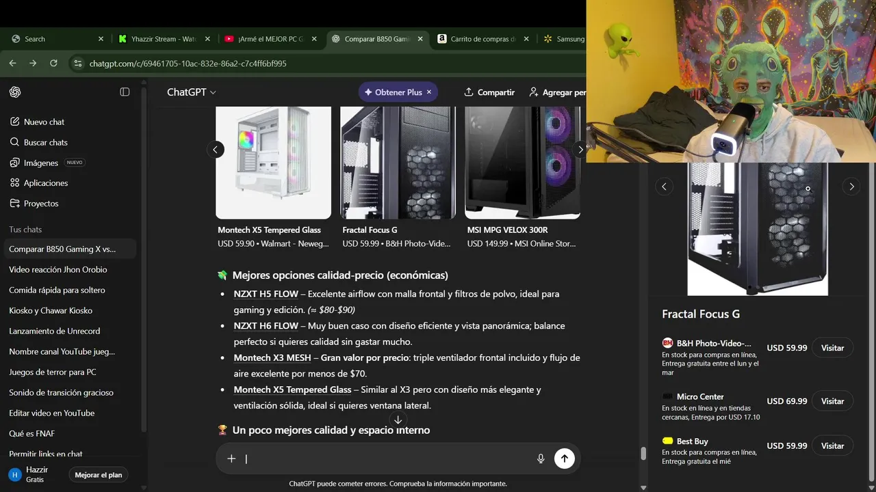876x492 pixels.
Task: Click the plus attach icon in composer
Action: (x=231, y=459)
